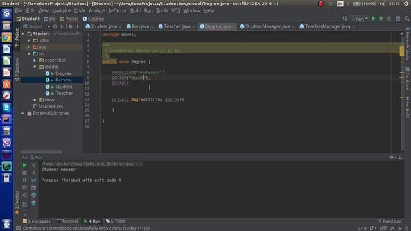The height and width of the screenshot is (231, 411).
Task: Expand the view package
Action: coord(35,100)
